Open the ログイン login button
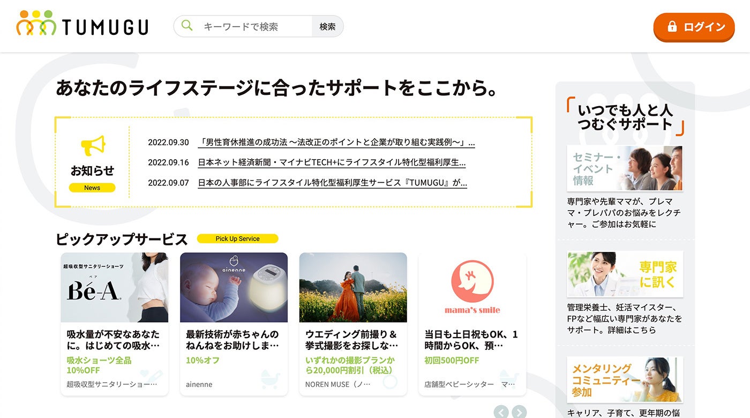Screen dimensions: 750x418 point(694,27)
